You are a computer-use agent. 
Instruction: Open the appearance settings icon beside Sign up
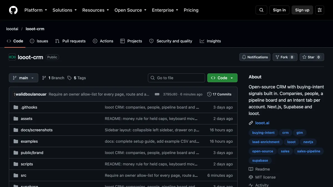tap(320, 10)
